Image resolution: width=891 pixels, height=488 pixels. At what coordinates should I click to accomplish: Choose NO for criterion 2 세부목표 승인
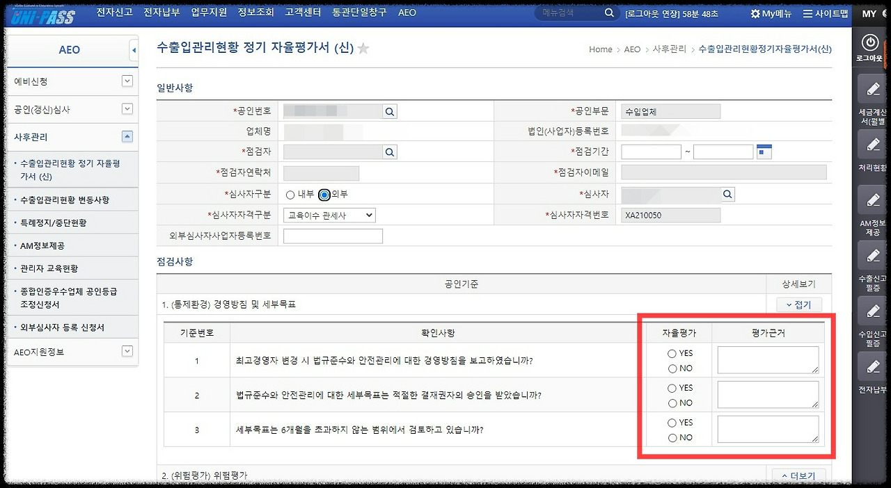click(x=672, y=403)
